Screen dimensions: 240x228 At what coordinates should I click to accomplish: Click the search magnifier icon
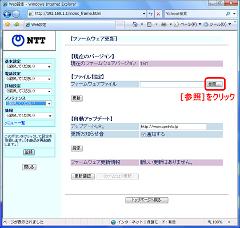[x=227, y=14]
